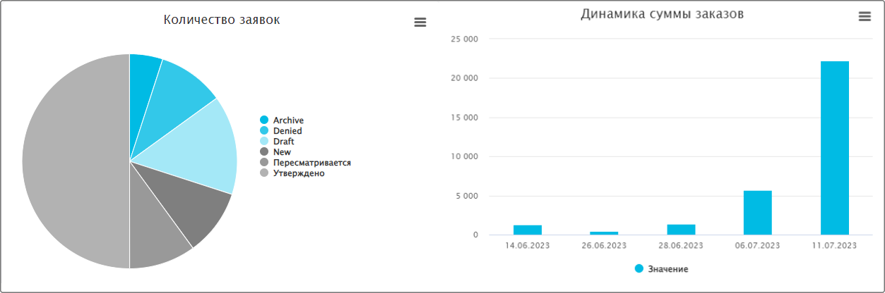The image size is (885, 293).
Task: Toggle Draft legend entry
Action: [x=283, y=142]
